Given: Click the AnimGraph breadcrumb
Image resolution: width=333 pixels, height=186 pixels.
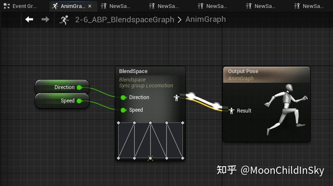Looking at the screenshot, I should [x=206, y=19].
